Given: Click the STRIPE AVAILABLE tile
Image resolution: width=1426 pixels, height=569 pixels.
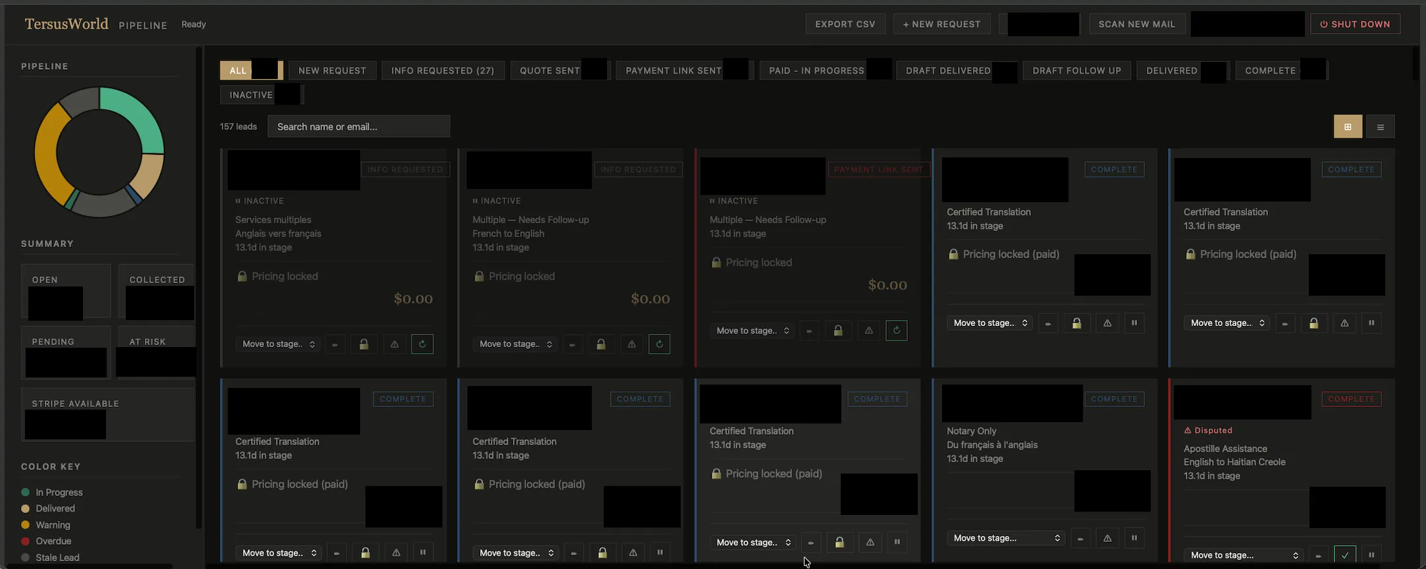Looking at the screenshot, I should point(108,414).
